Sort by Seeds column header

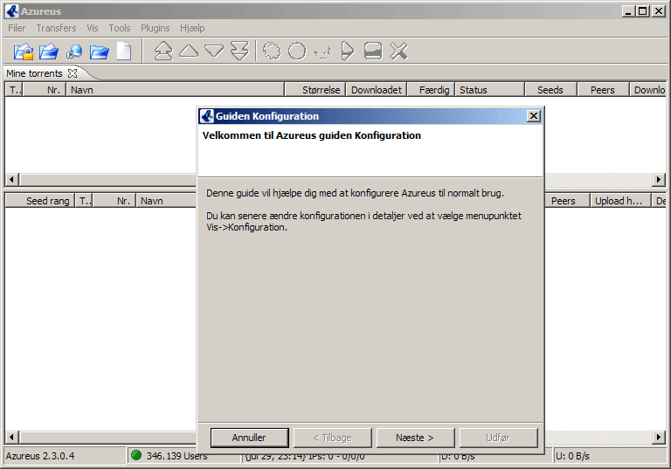click(550, 90)
